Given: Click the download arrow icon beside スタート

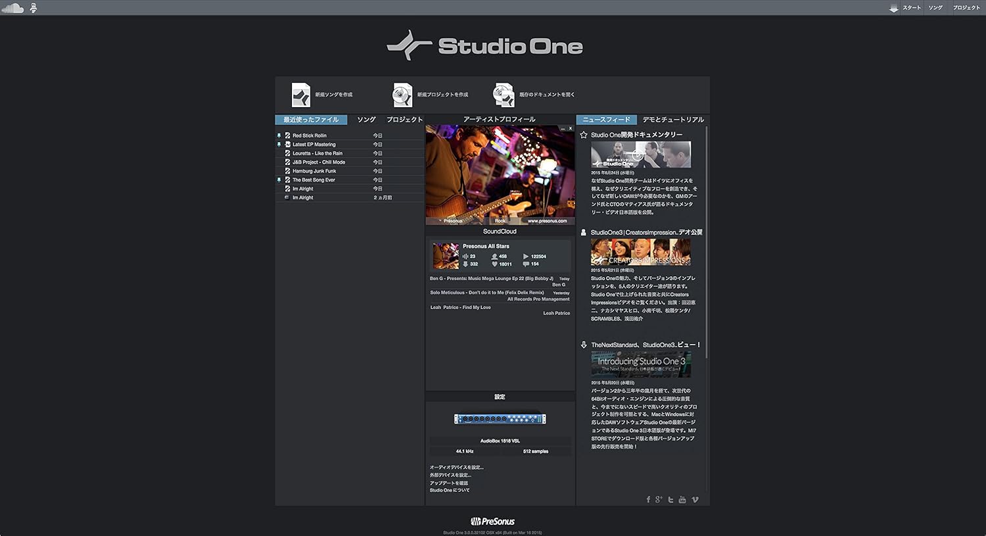Looking at the screenshot, I should click(x=893, y=8).
